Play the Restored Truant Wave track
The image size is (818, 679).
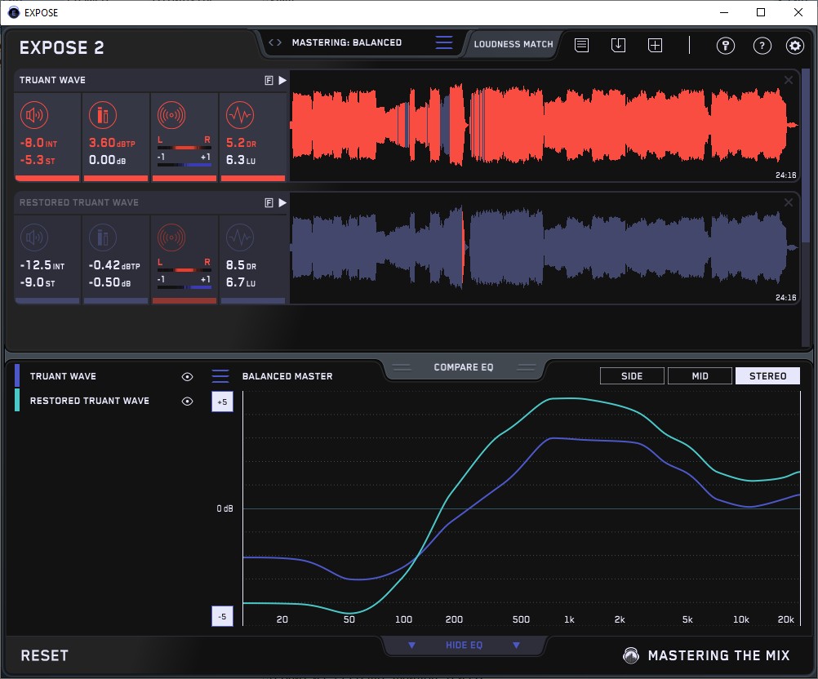(x=282, y=202)
